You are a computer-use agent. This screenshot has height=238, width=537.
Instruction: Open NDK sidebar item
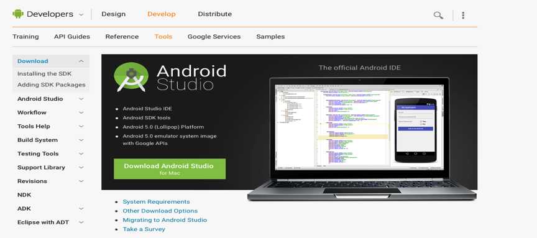(x=24, y=195)
